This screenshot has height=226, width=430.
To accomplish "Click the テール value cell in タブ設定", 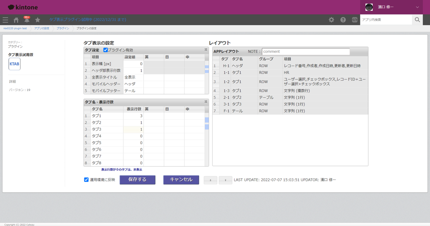I will pyautogui.click(x=133, y=91).
